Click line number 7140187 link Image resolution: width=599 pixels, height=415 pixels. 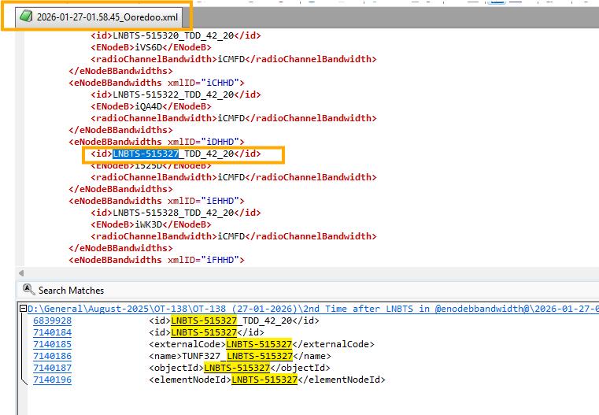50,368
